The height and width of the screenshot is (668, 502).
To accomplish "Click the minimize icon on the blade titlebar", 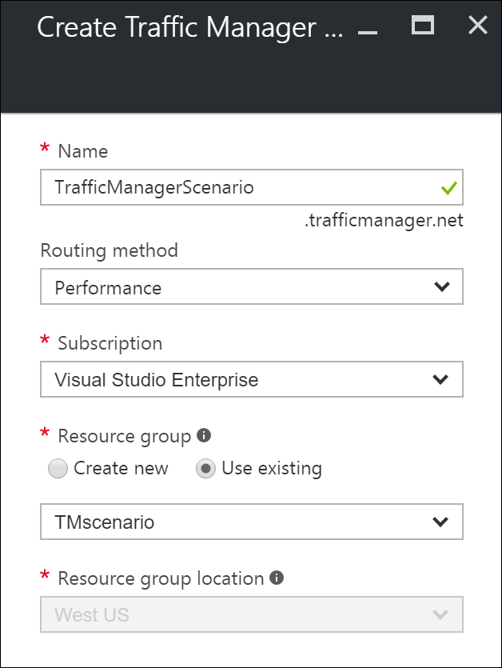I will [x=369, y=32].
